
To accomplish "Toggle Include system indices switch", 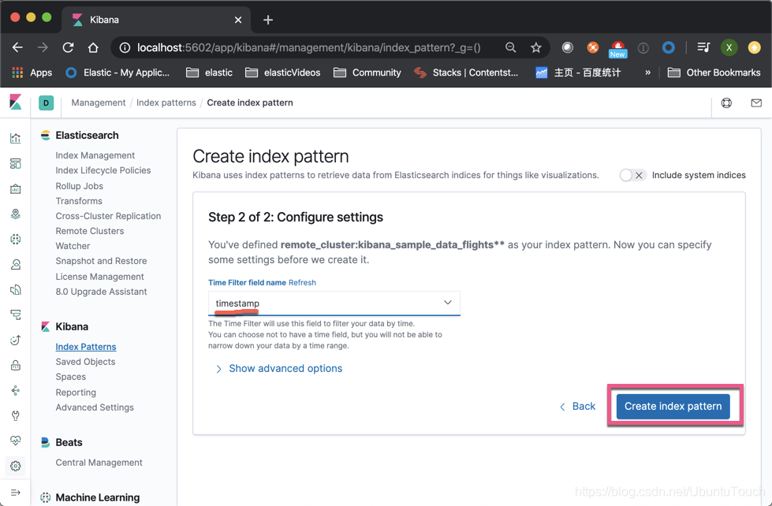I will (x=633, y=175).
